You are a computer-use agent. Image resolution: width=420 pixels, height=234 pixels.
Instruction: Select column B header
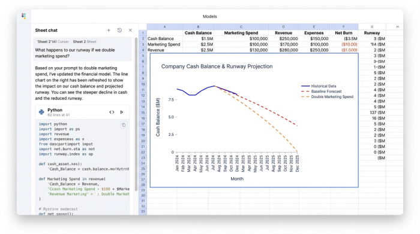pos(198,27)
